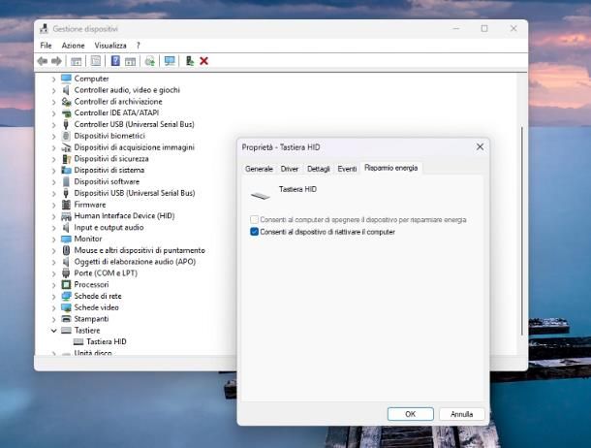Select Tastiera HID in device tree
591x448 pixels.
tap(107, 341)
